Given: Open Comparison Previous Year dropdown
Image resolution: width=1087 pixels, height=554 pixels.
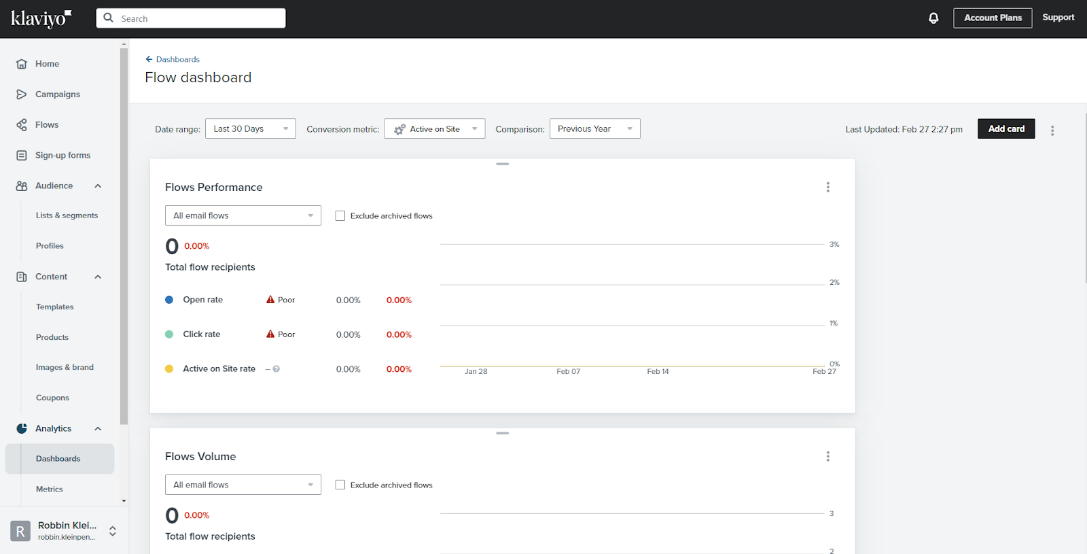Looking at the screenshot, I should click(595, 128).
